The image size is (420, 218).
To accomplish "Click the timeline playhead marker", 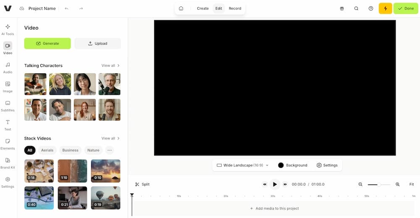I will pos(132,195).
